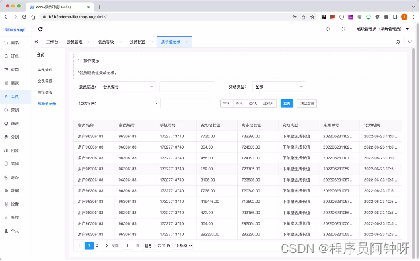This screenshot has height=261, width=420.
Task: Click the 昨天 quick date button
Action: (240, 104)
